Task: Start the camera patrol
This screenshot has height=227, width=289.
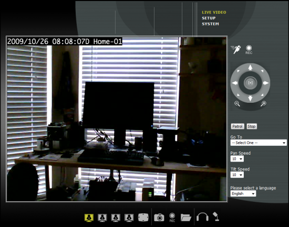Action: click(x=238, y=126)
